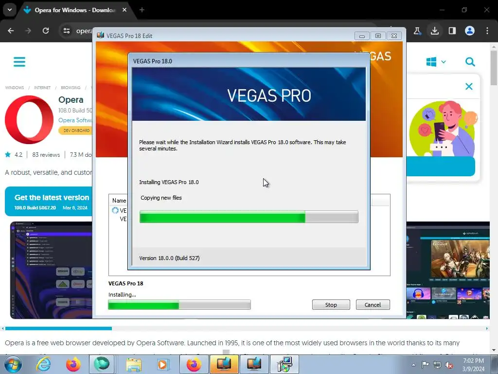Screen dimensions: 498x374
Task: Switch to the second Firefox taskbar icon
Action: pyautogui.click(x=194, y=364)
